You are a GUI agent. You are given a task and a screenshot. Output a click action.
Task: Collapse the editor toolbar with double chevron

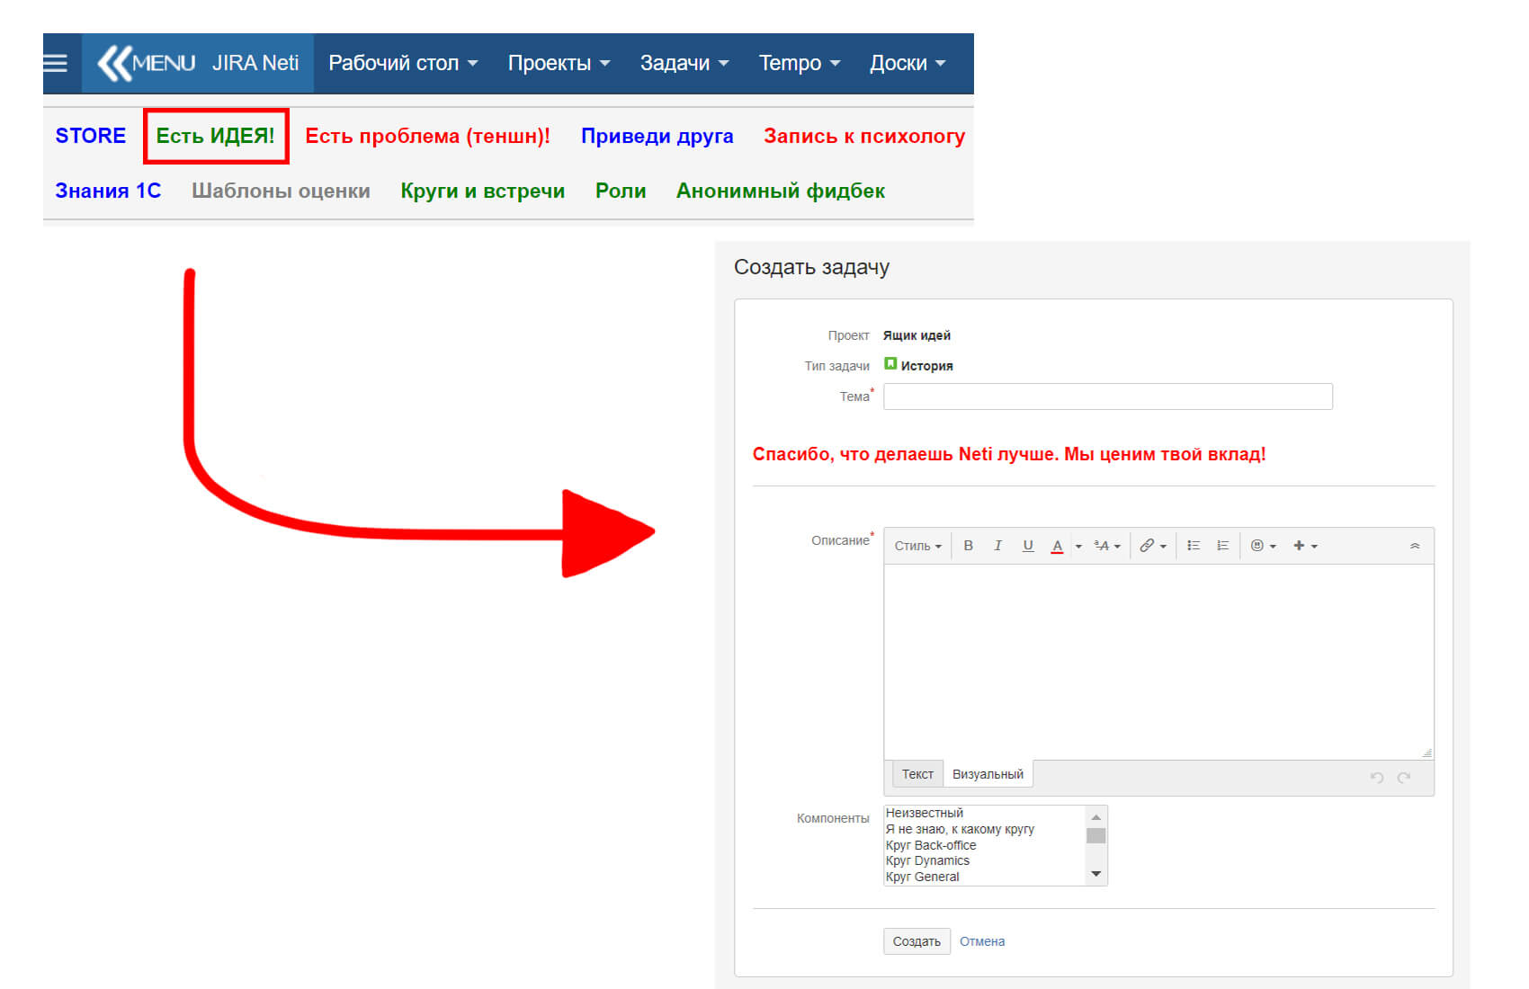(1415, 546)
